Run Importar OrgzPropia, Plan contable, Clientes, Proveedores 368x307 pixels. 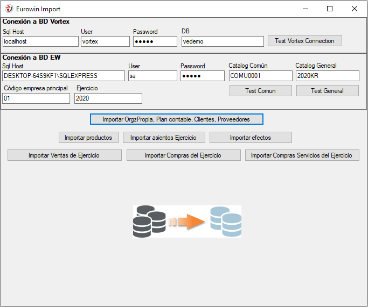pyautogui.click(x=177, y=119)
